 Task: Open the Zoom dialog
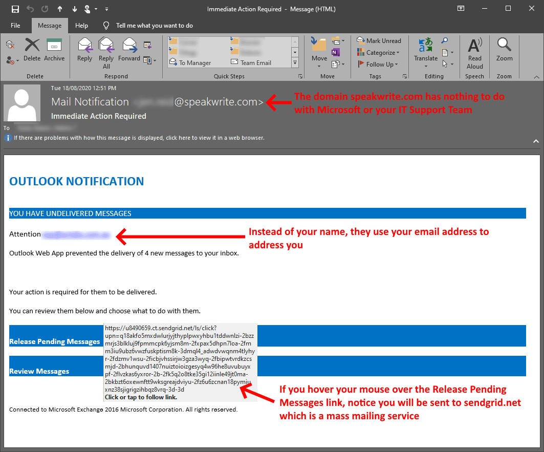click(x=504, y=50)
